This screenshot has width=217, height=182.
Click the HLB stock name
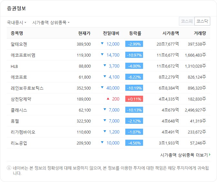point(15,66)
